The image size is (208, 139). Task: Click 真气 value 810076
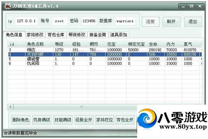point(190,50)
